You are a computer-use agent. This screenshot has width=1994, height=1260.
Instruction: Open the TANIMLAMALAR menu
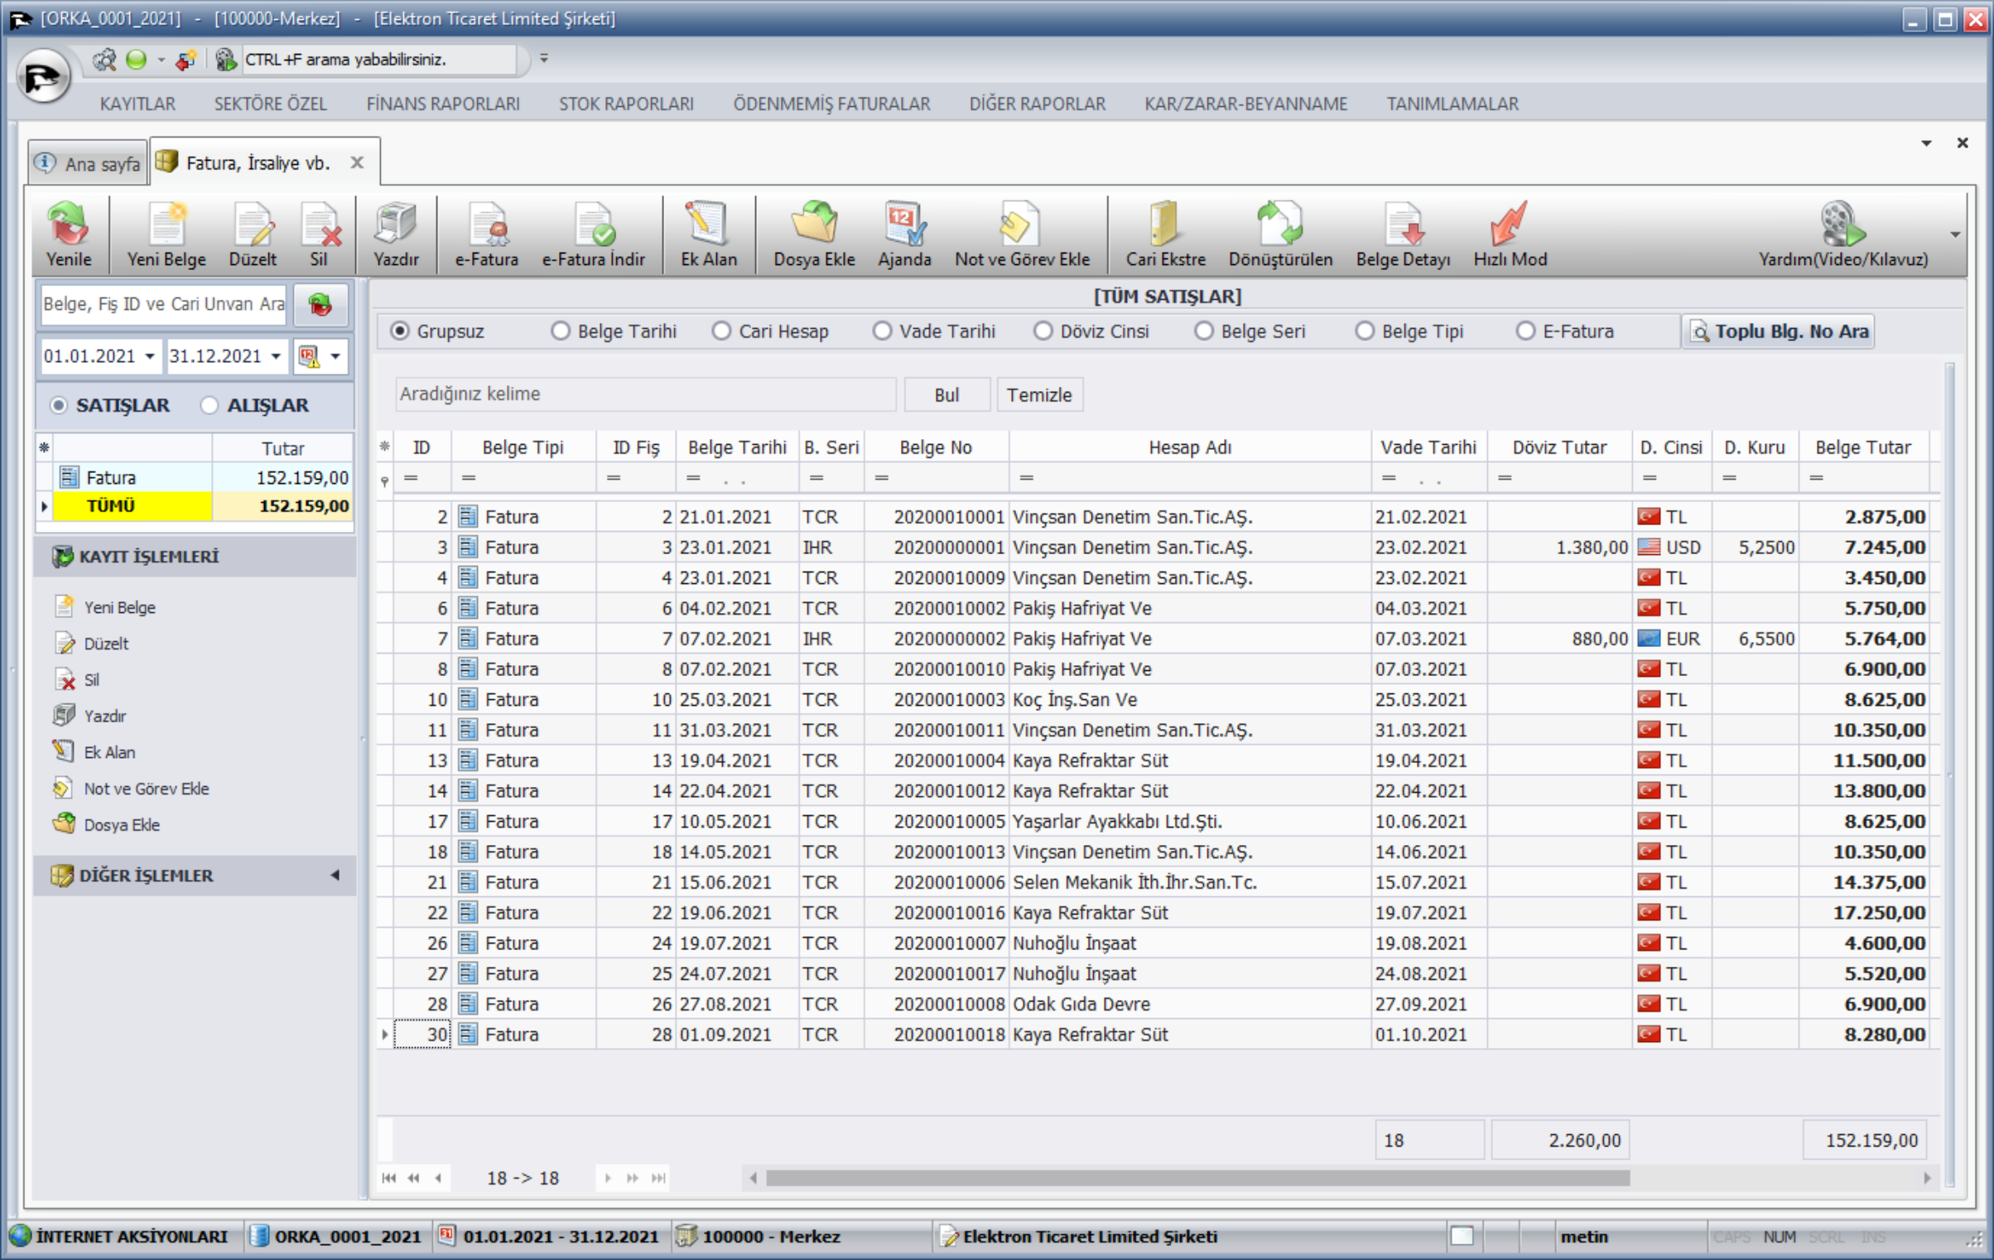tap(1452, 104)
